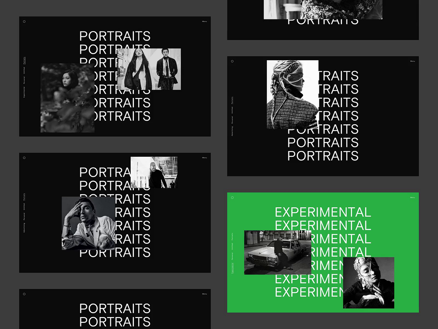Click the large EXPERIMENTAL heading text
The height and width of the screenshot is (329, 438).
tap(322, 212)
